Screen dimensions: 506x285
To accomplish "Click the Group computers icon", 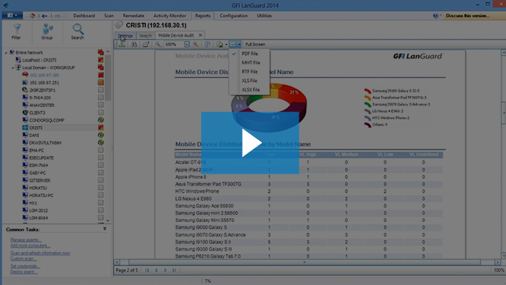I will pyautogui.click(x=47, y=32).
